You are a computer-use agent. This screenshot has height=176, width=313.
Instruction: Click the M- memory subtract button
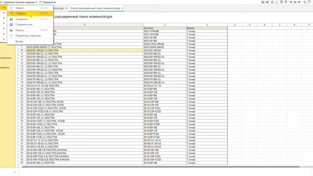click(299, 2)
